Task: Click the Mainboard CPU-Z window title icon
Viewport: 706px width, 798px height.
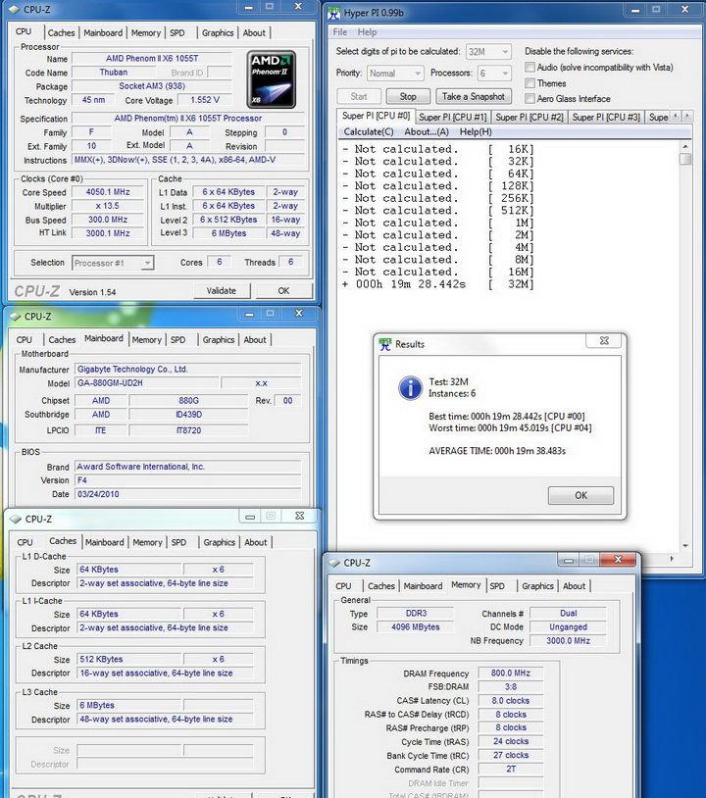Action: pos(16,317)
